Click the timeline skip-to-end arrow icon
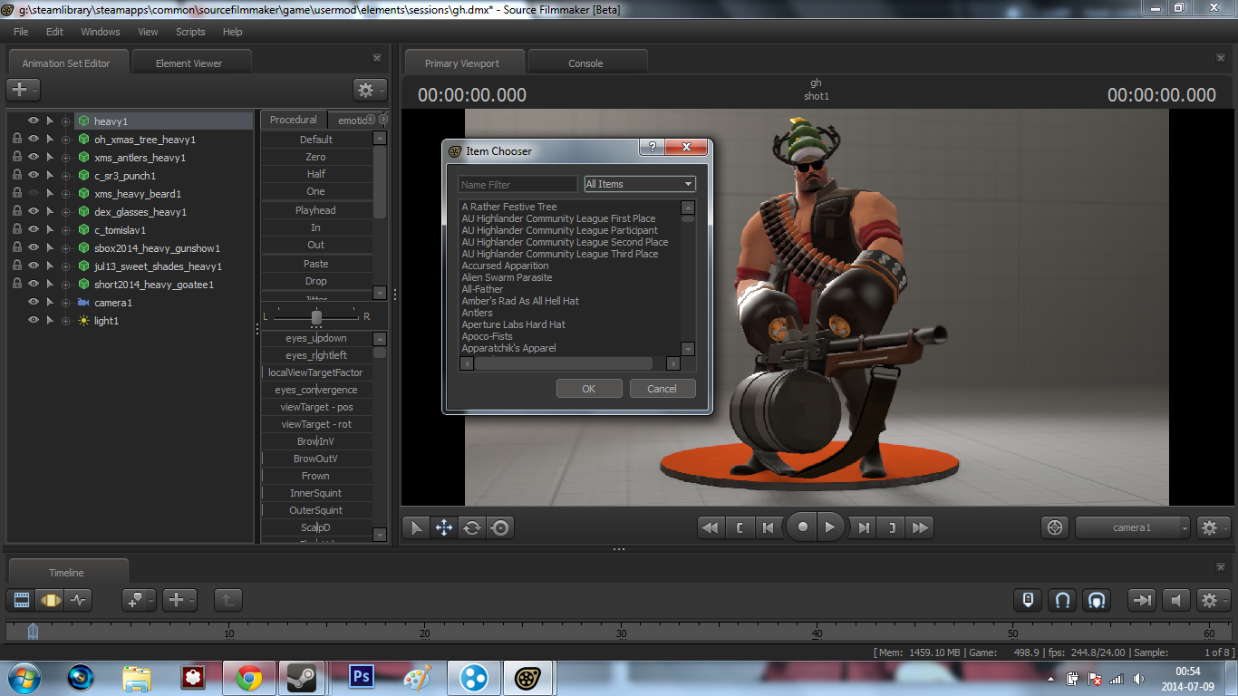 1142,600
